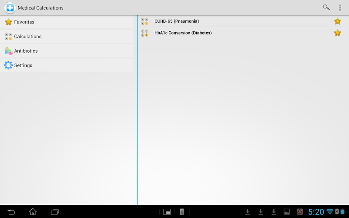This screenshot has width=349, height=218.
Task: Click the Medical Calculations app logo
Action: 10,8
